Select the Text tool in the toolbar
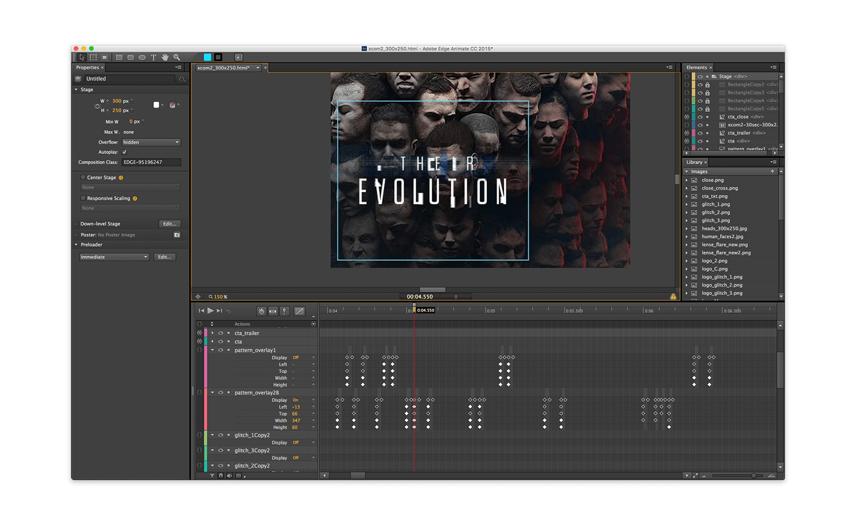The width and height of the screenshot is (856, 528). 153,58
